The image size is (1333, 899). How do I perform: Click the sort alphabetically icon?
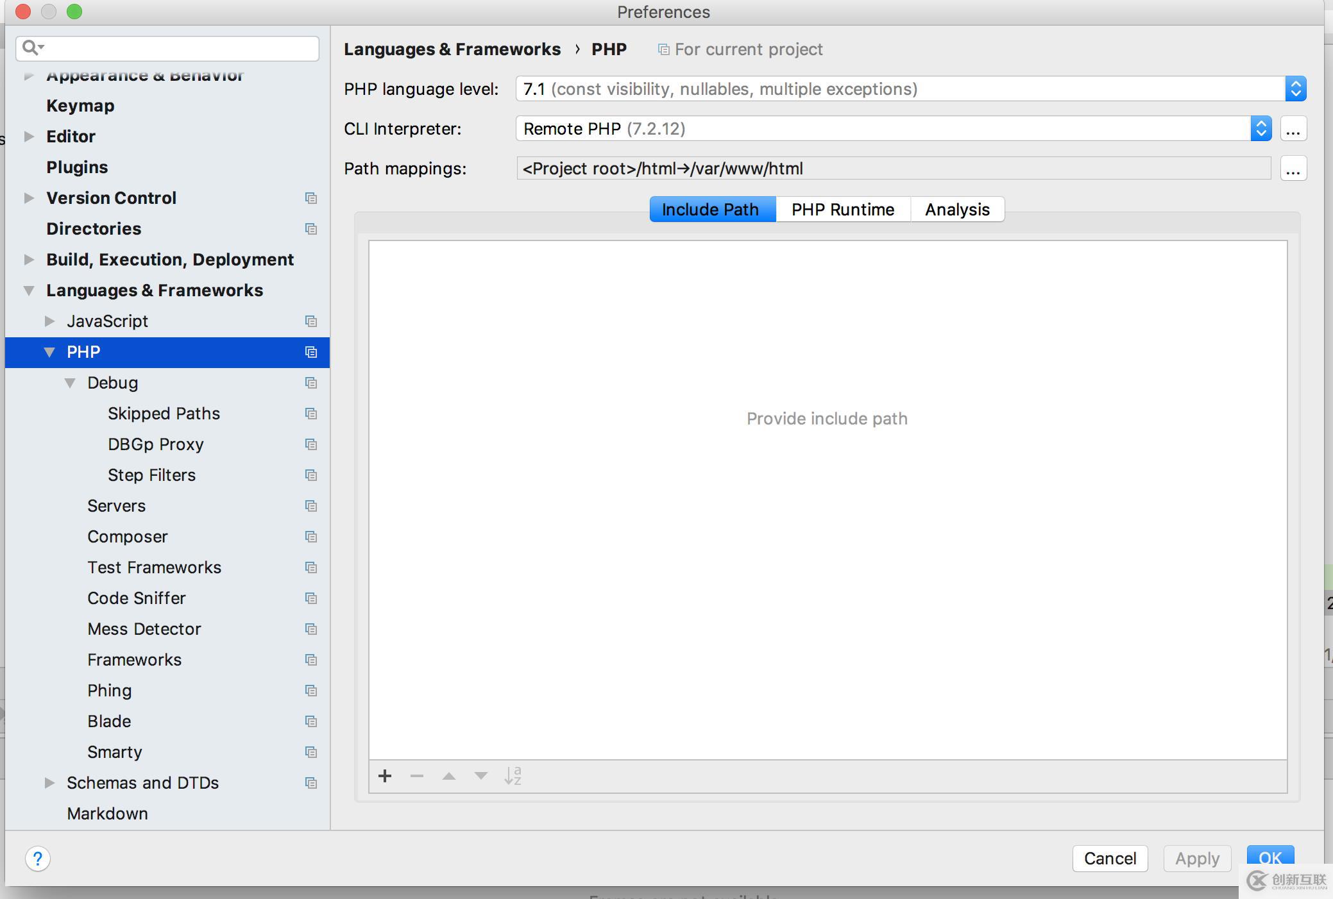pos(513,776)
